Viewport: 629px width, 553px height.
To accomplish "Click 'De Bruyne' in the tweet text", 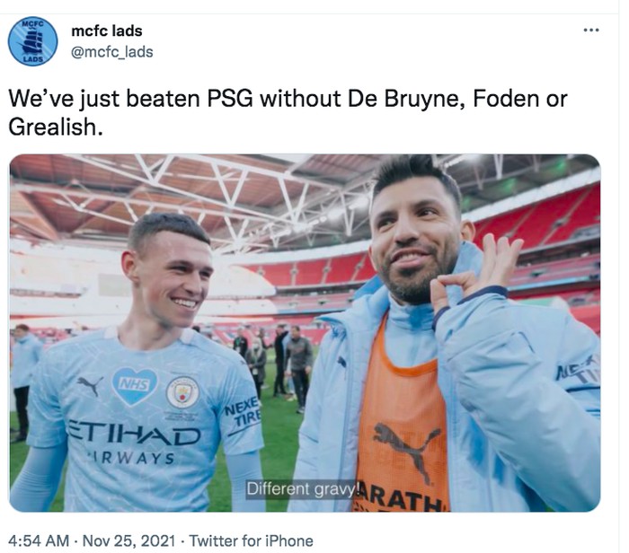I will pyautogui.click(x=407, y=99).
